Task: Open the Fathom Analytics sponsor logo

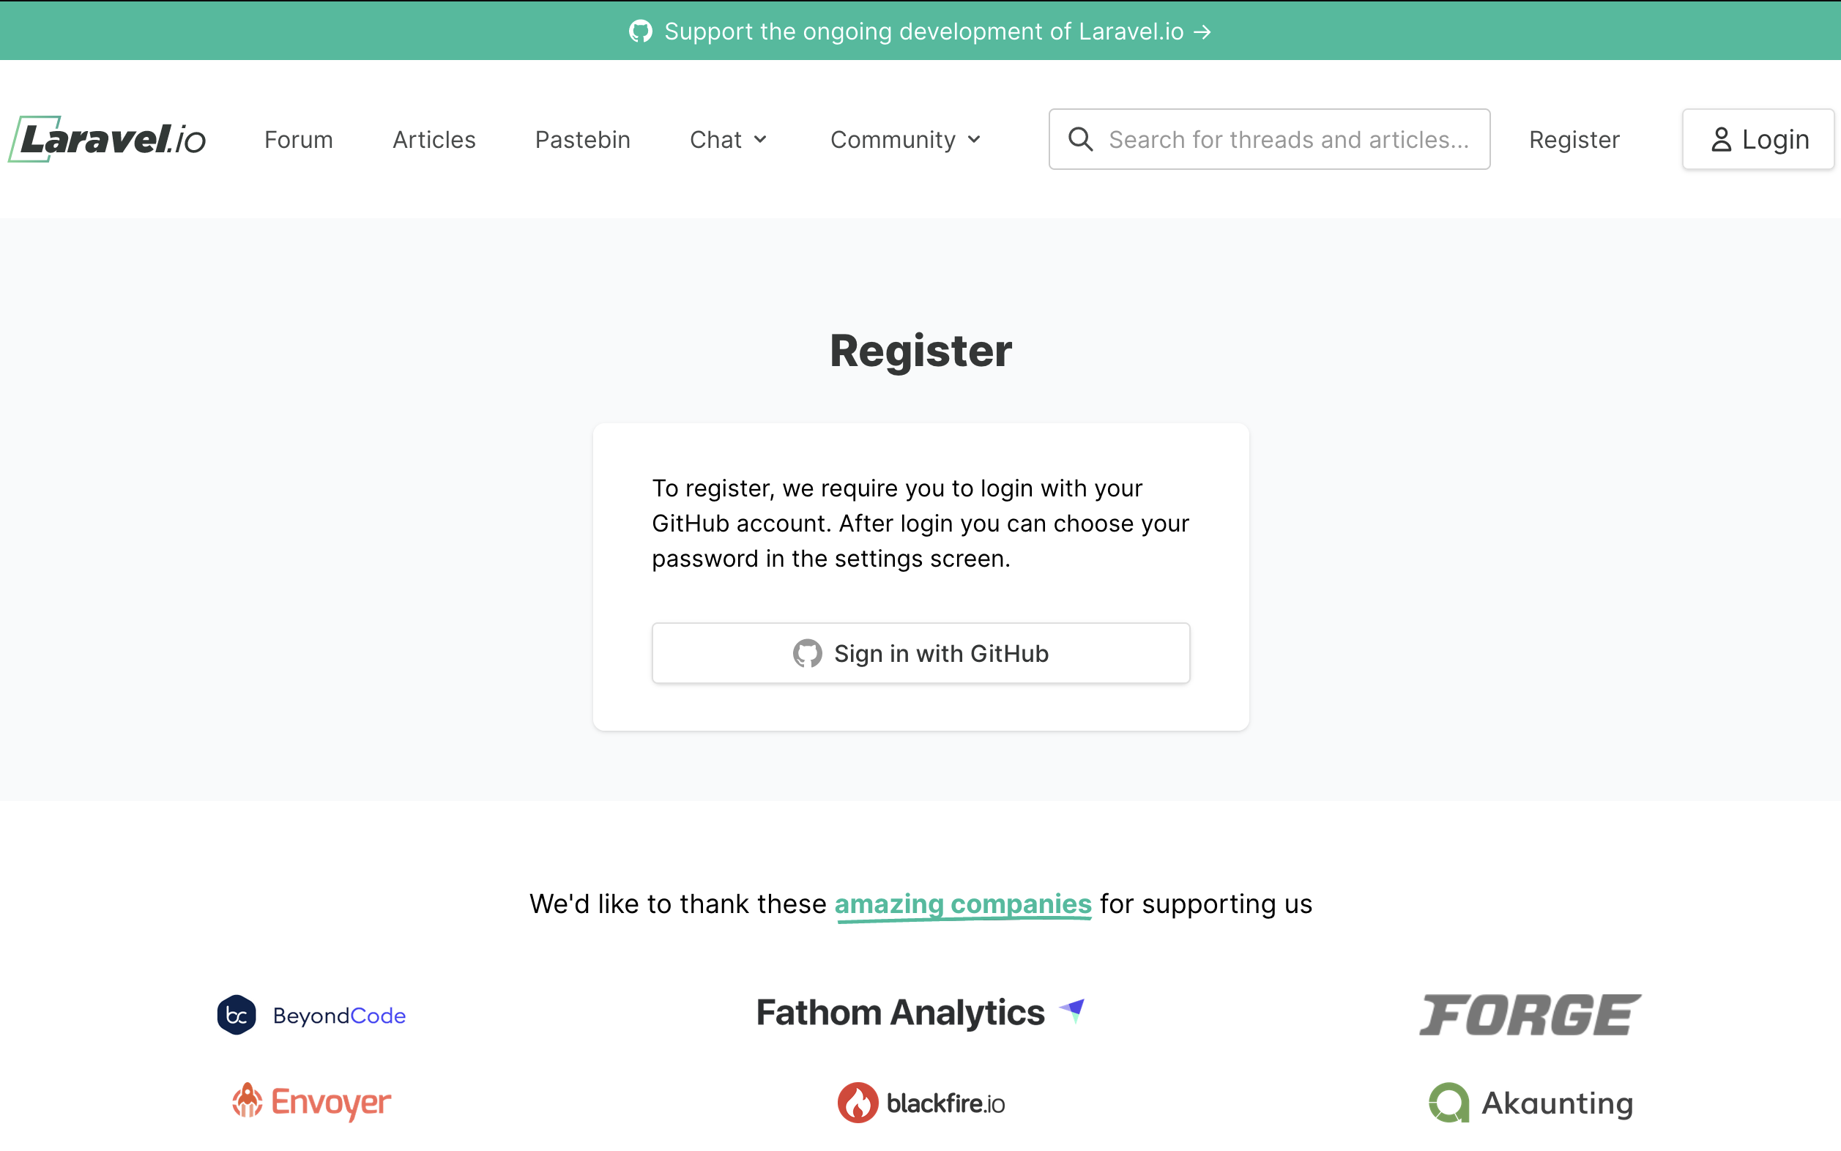Action: [x=920, y=1013]
